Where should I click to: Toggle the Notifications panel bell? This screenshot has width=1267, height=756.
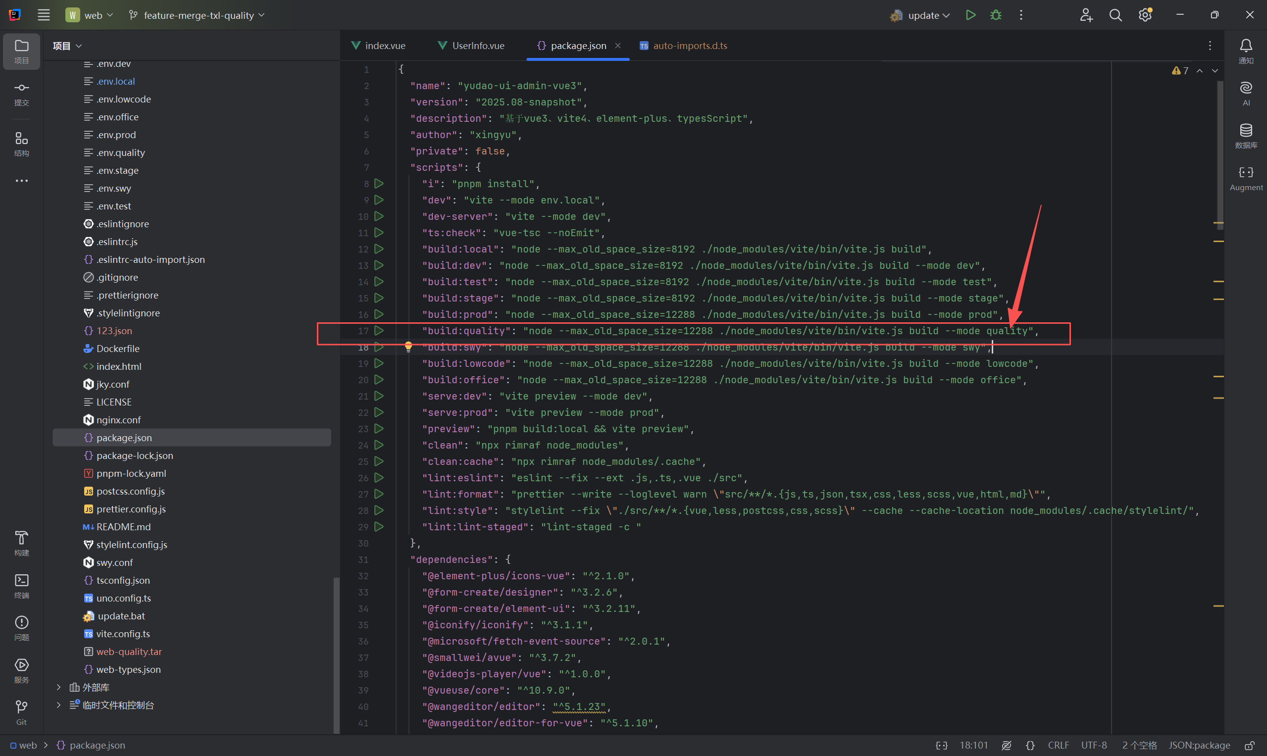pos(1246,51)
